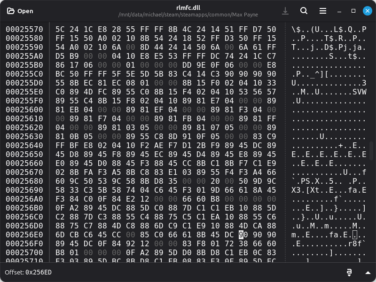Click the address 00025600 in offset column
The image size is (376, 282).
24,110
